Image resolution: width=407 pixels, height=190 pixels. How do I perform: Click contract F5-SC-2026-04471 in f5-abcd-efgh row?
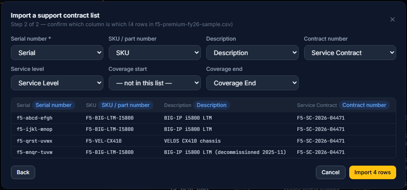tap(321, 118)
